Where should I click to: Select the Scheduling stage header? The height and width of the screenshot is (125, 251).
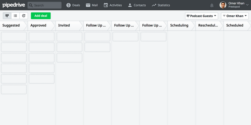[179, 25]
